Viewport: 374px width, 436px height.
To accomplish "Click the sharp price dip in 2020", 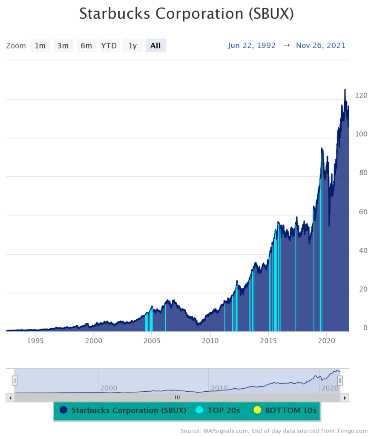I will [x=329, y=224].
